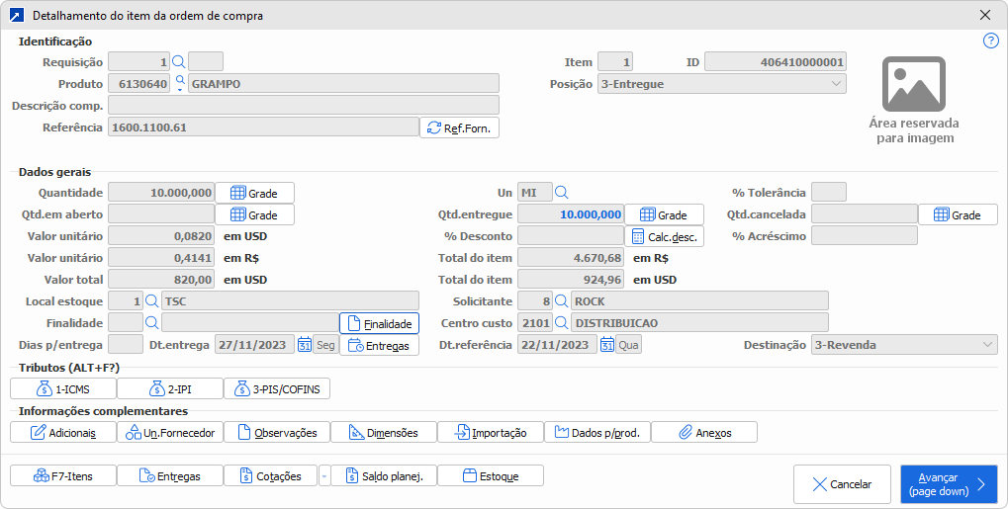Click the Local estoque search magnifier
This screenshot has height=509, width=1008.
(x=152, y=300)
